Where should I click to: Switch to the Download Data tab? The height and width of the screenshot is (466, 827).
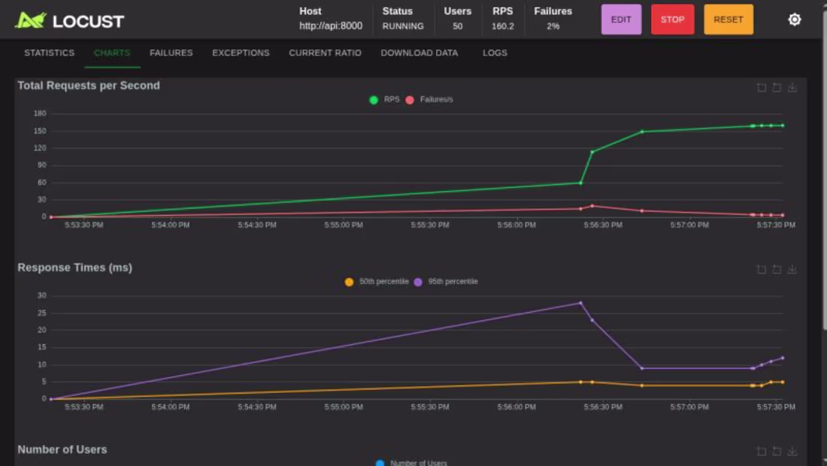(x=420, y=53)
